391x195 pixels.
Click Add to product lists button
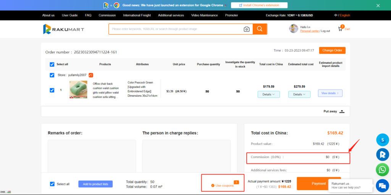pos(95,184)
